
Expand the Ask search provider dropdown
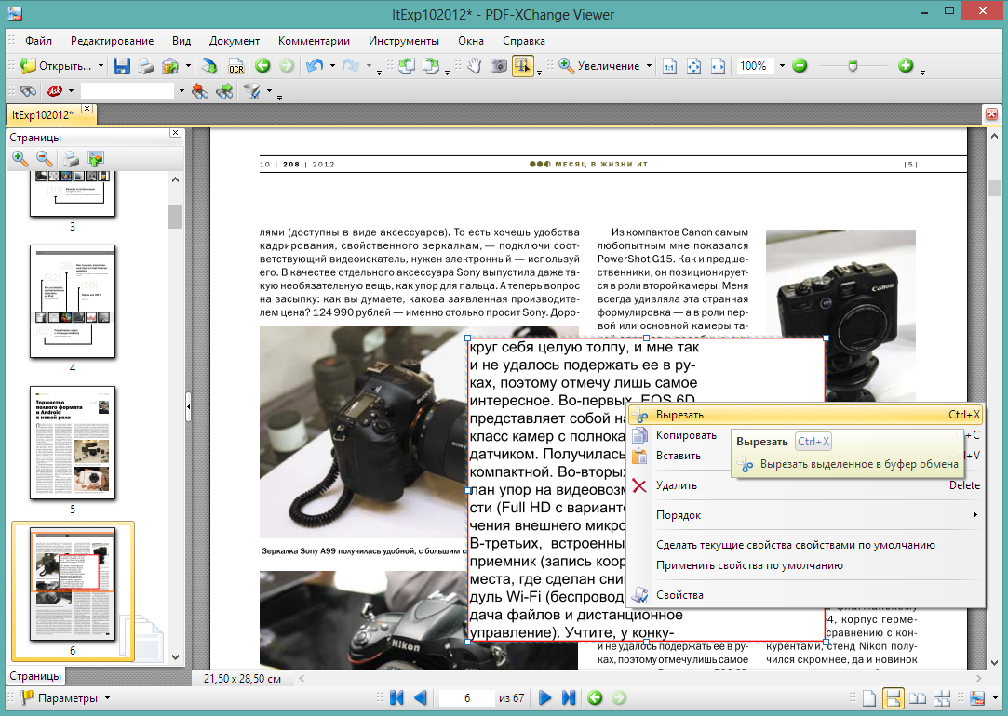click(x=71, y=91)
